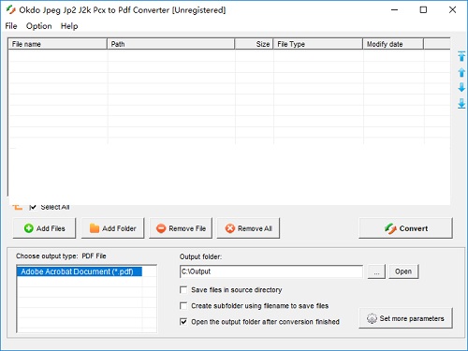Open Set more parameters dialog
The image size is (468, 351).
tap(405, 318)
